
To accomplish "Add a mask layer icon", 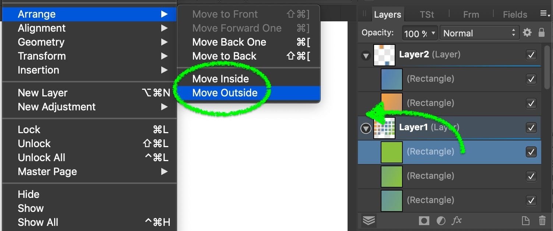I will [x=424, y=221].
